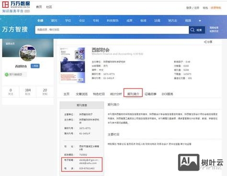The width and height of the screenshot is (227, 176).
Task: Focus the 万方智搜 search input box
Action: [x=112, y=30]
